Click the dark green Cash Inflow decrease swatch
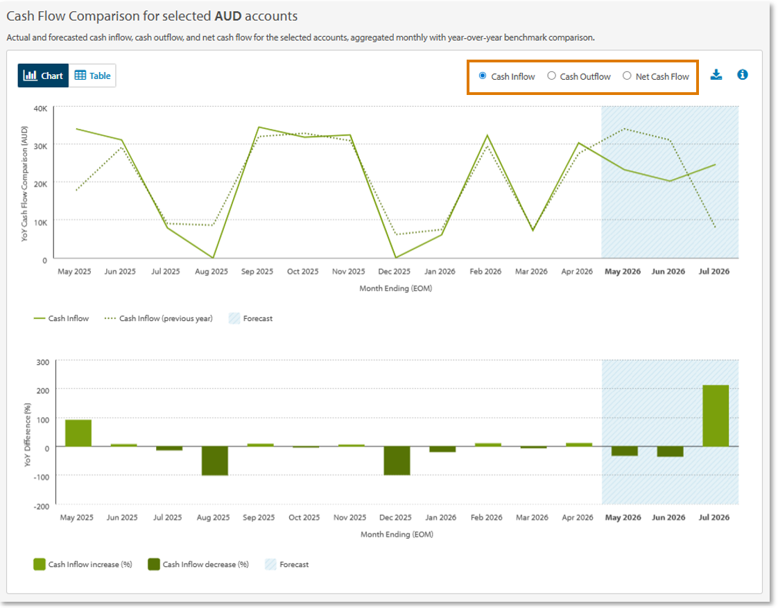 tap(154, 564)
